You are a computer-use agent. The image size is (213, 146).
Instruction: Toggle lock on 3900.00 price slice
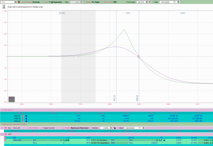(26, 121)
